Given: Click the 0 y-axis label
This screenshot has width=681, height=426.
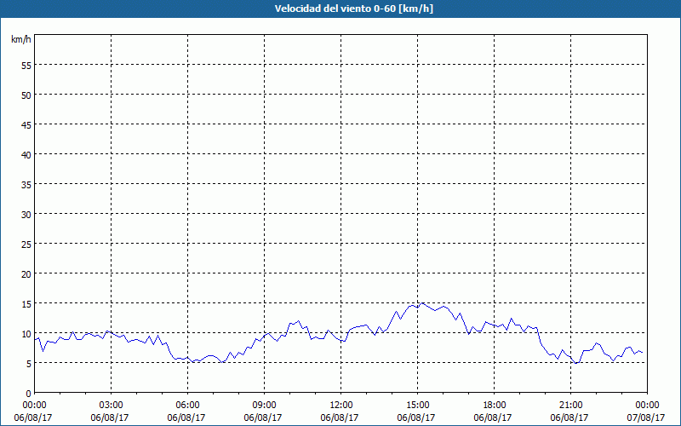Looking at the screenshot, I should coord(29,393).
